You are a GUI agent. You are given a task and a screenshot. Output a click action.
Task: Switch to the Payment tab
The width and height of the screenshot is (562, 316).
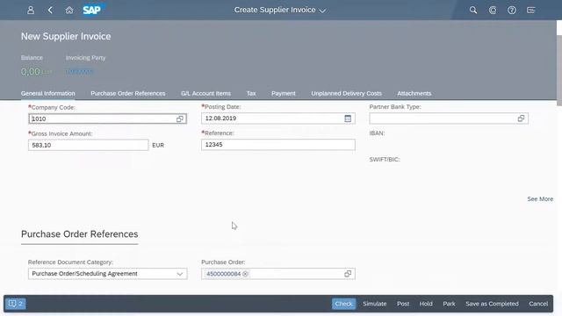283,94
